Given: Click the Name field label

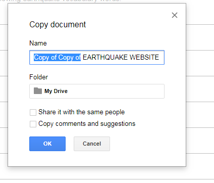Looking at the screenshot, I should tap(38, 43).
